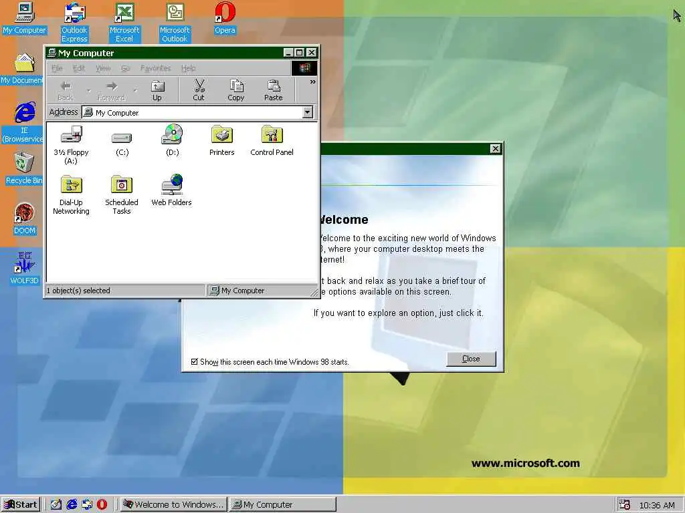The image size is (685, 513).
Task: Close the Welcome window with its X
Action: tap(495, 149)
